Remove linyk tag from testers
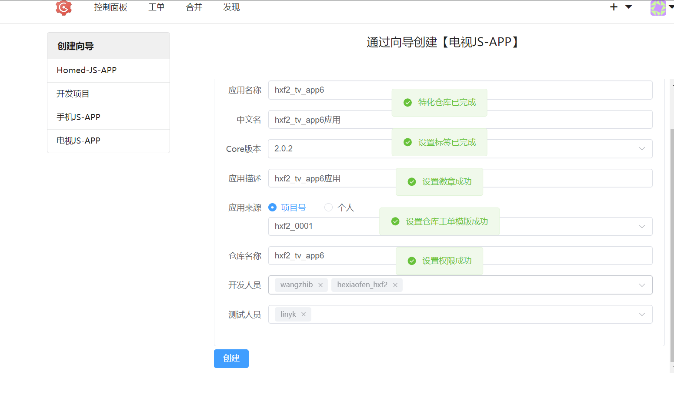Viewport: 674px width, 395px height. (x=304, y=315)
